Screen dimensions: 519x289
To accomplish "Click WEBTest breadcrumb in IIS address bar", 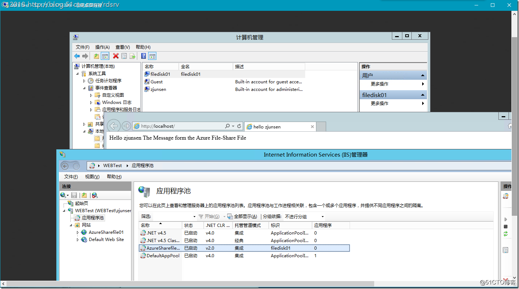I will tap(113, 166).
